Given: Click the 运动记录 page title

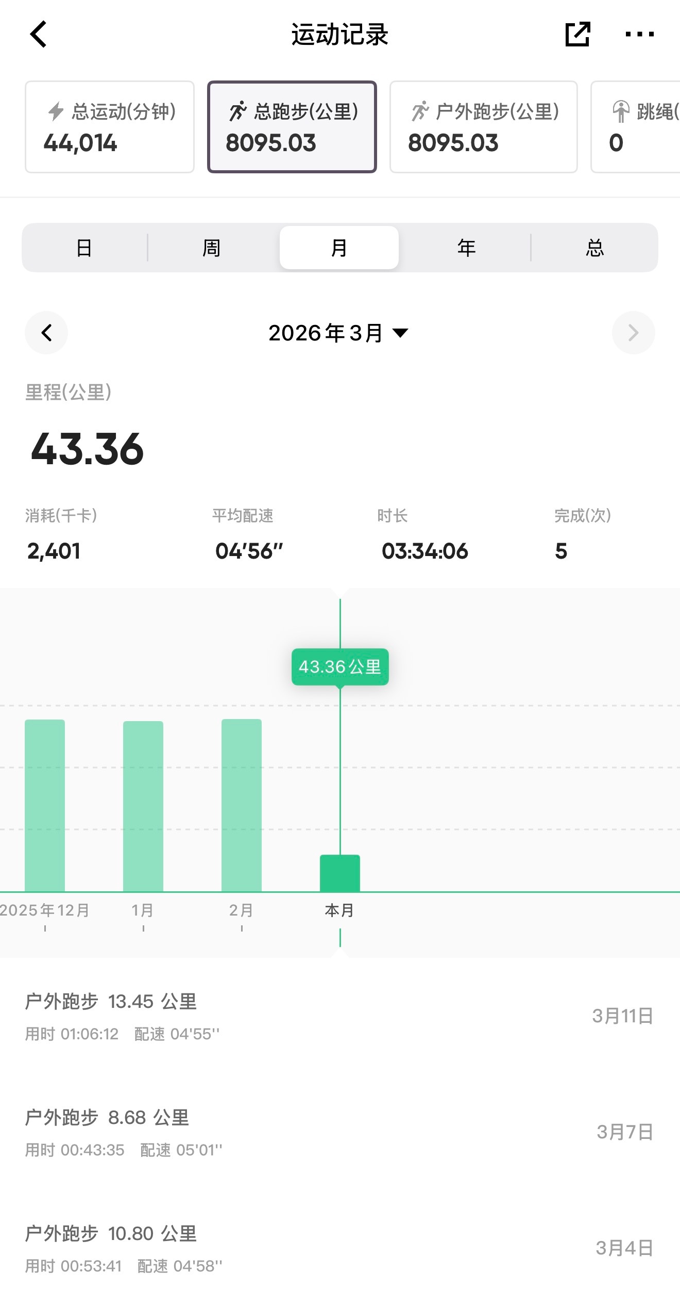Looking at the screenshot, I should click(340, 35).
